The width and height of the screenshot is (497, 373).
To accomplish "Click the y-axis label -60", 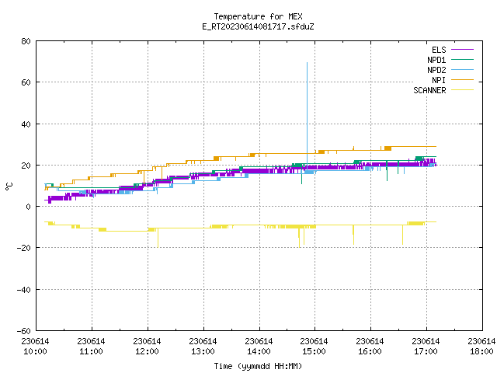I will click(24, 331).
